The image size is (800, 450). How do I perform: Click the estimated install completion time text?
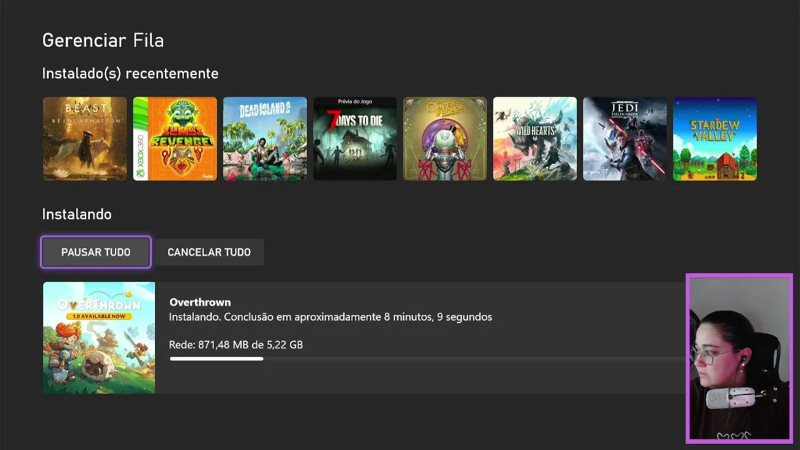pyautogui.click(x=331, y=317)
